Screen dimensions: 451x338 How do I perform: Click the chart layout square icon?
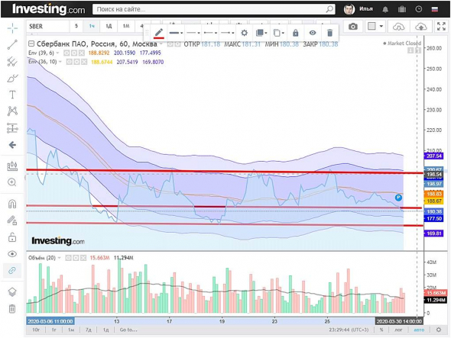(x=372, y=27)
